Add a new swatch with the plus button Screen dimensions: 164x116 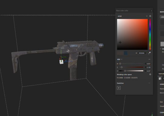[x=119, y=88]
